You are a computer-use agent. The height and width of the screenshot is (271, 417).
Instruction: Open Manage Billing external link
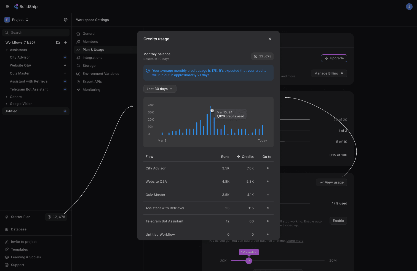[329, 73]
